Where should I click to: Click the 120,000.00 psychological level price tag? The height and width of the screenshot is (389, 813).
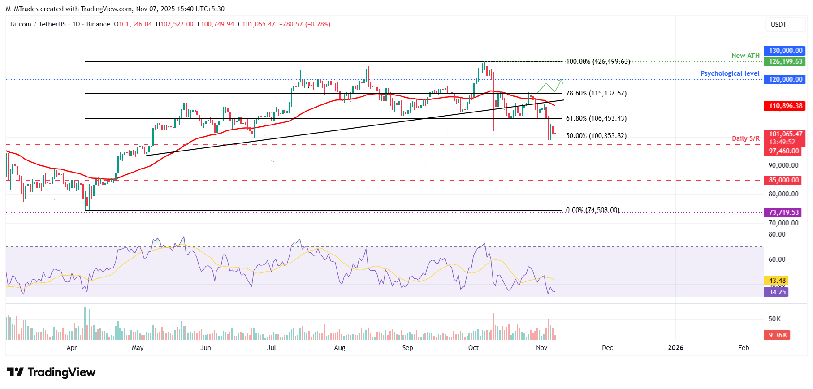785,79
